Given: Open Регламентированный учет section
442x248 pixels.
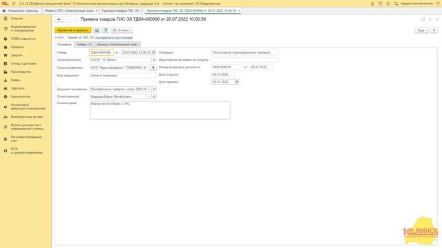Looking at the screenshot, I should pyautogui.click(x=26, y=138).
